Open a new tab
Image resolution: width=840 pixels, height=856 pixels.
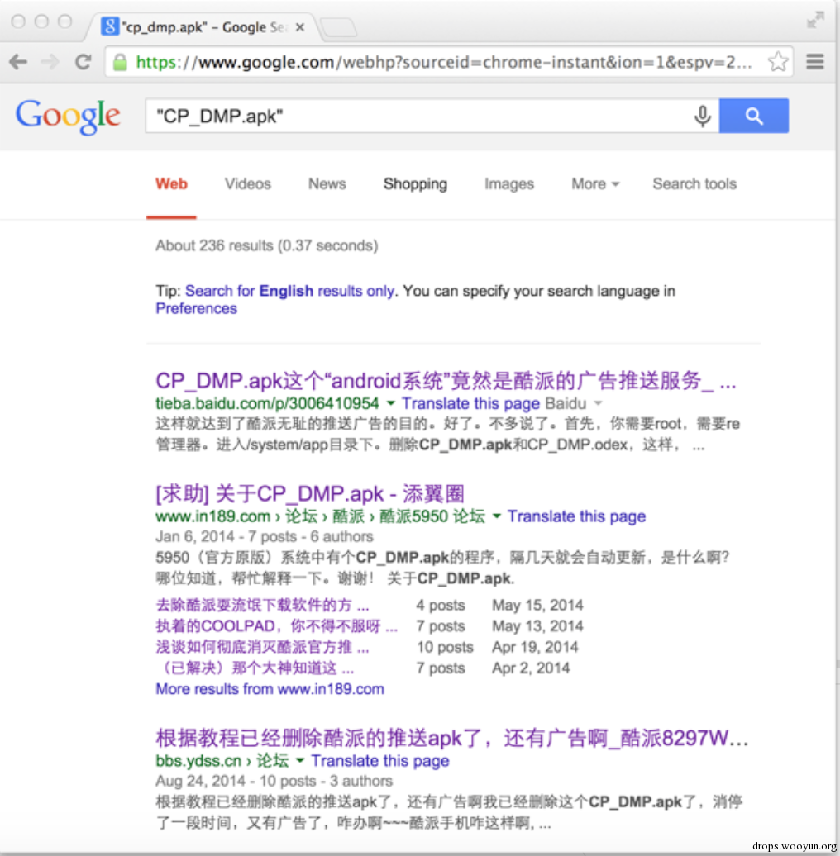pyautogui.click(x=337, y=28)
